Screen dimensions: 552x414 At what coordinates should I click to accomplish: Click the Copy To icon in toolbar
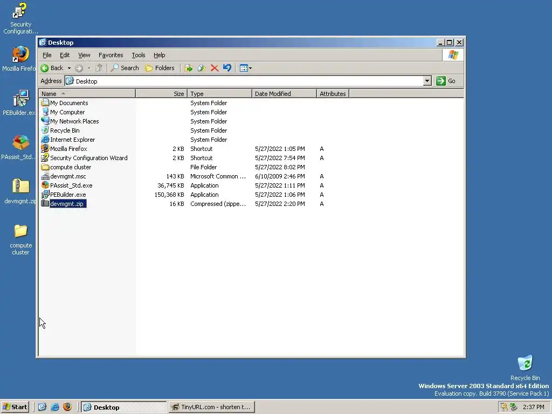[202, 68]
